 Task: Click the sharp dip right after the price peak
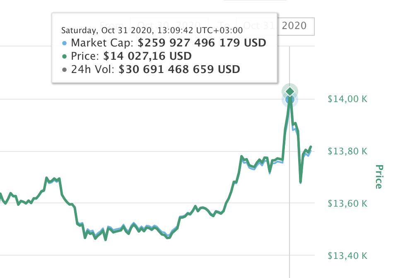[300, 182]
